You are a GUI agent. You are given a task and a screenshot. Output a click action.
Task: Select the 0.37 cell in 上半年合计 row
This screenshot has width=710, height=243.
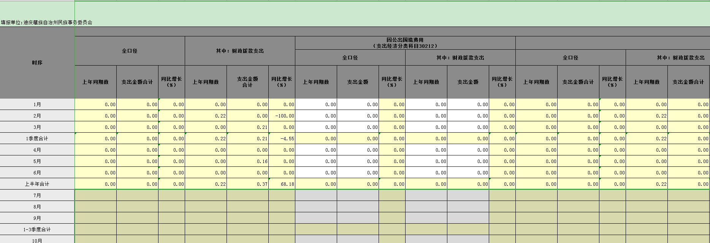pos(247,184)
